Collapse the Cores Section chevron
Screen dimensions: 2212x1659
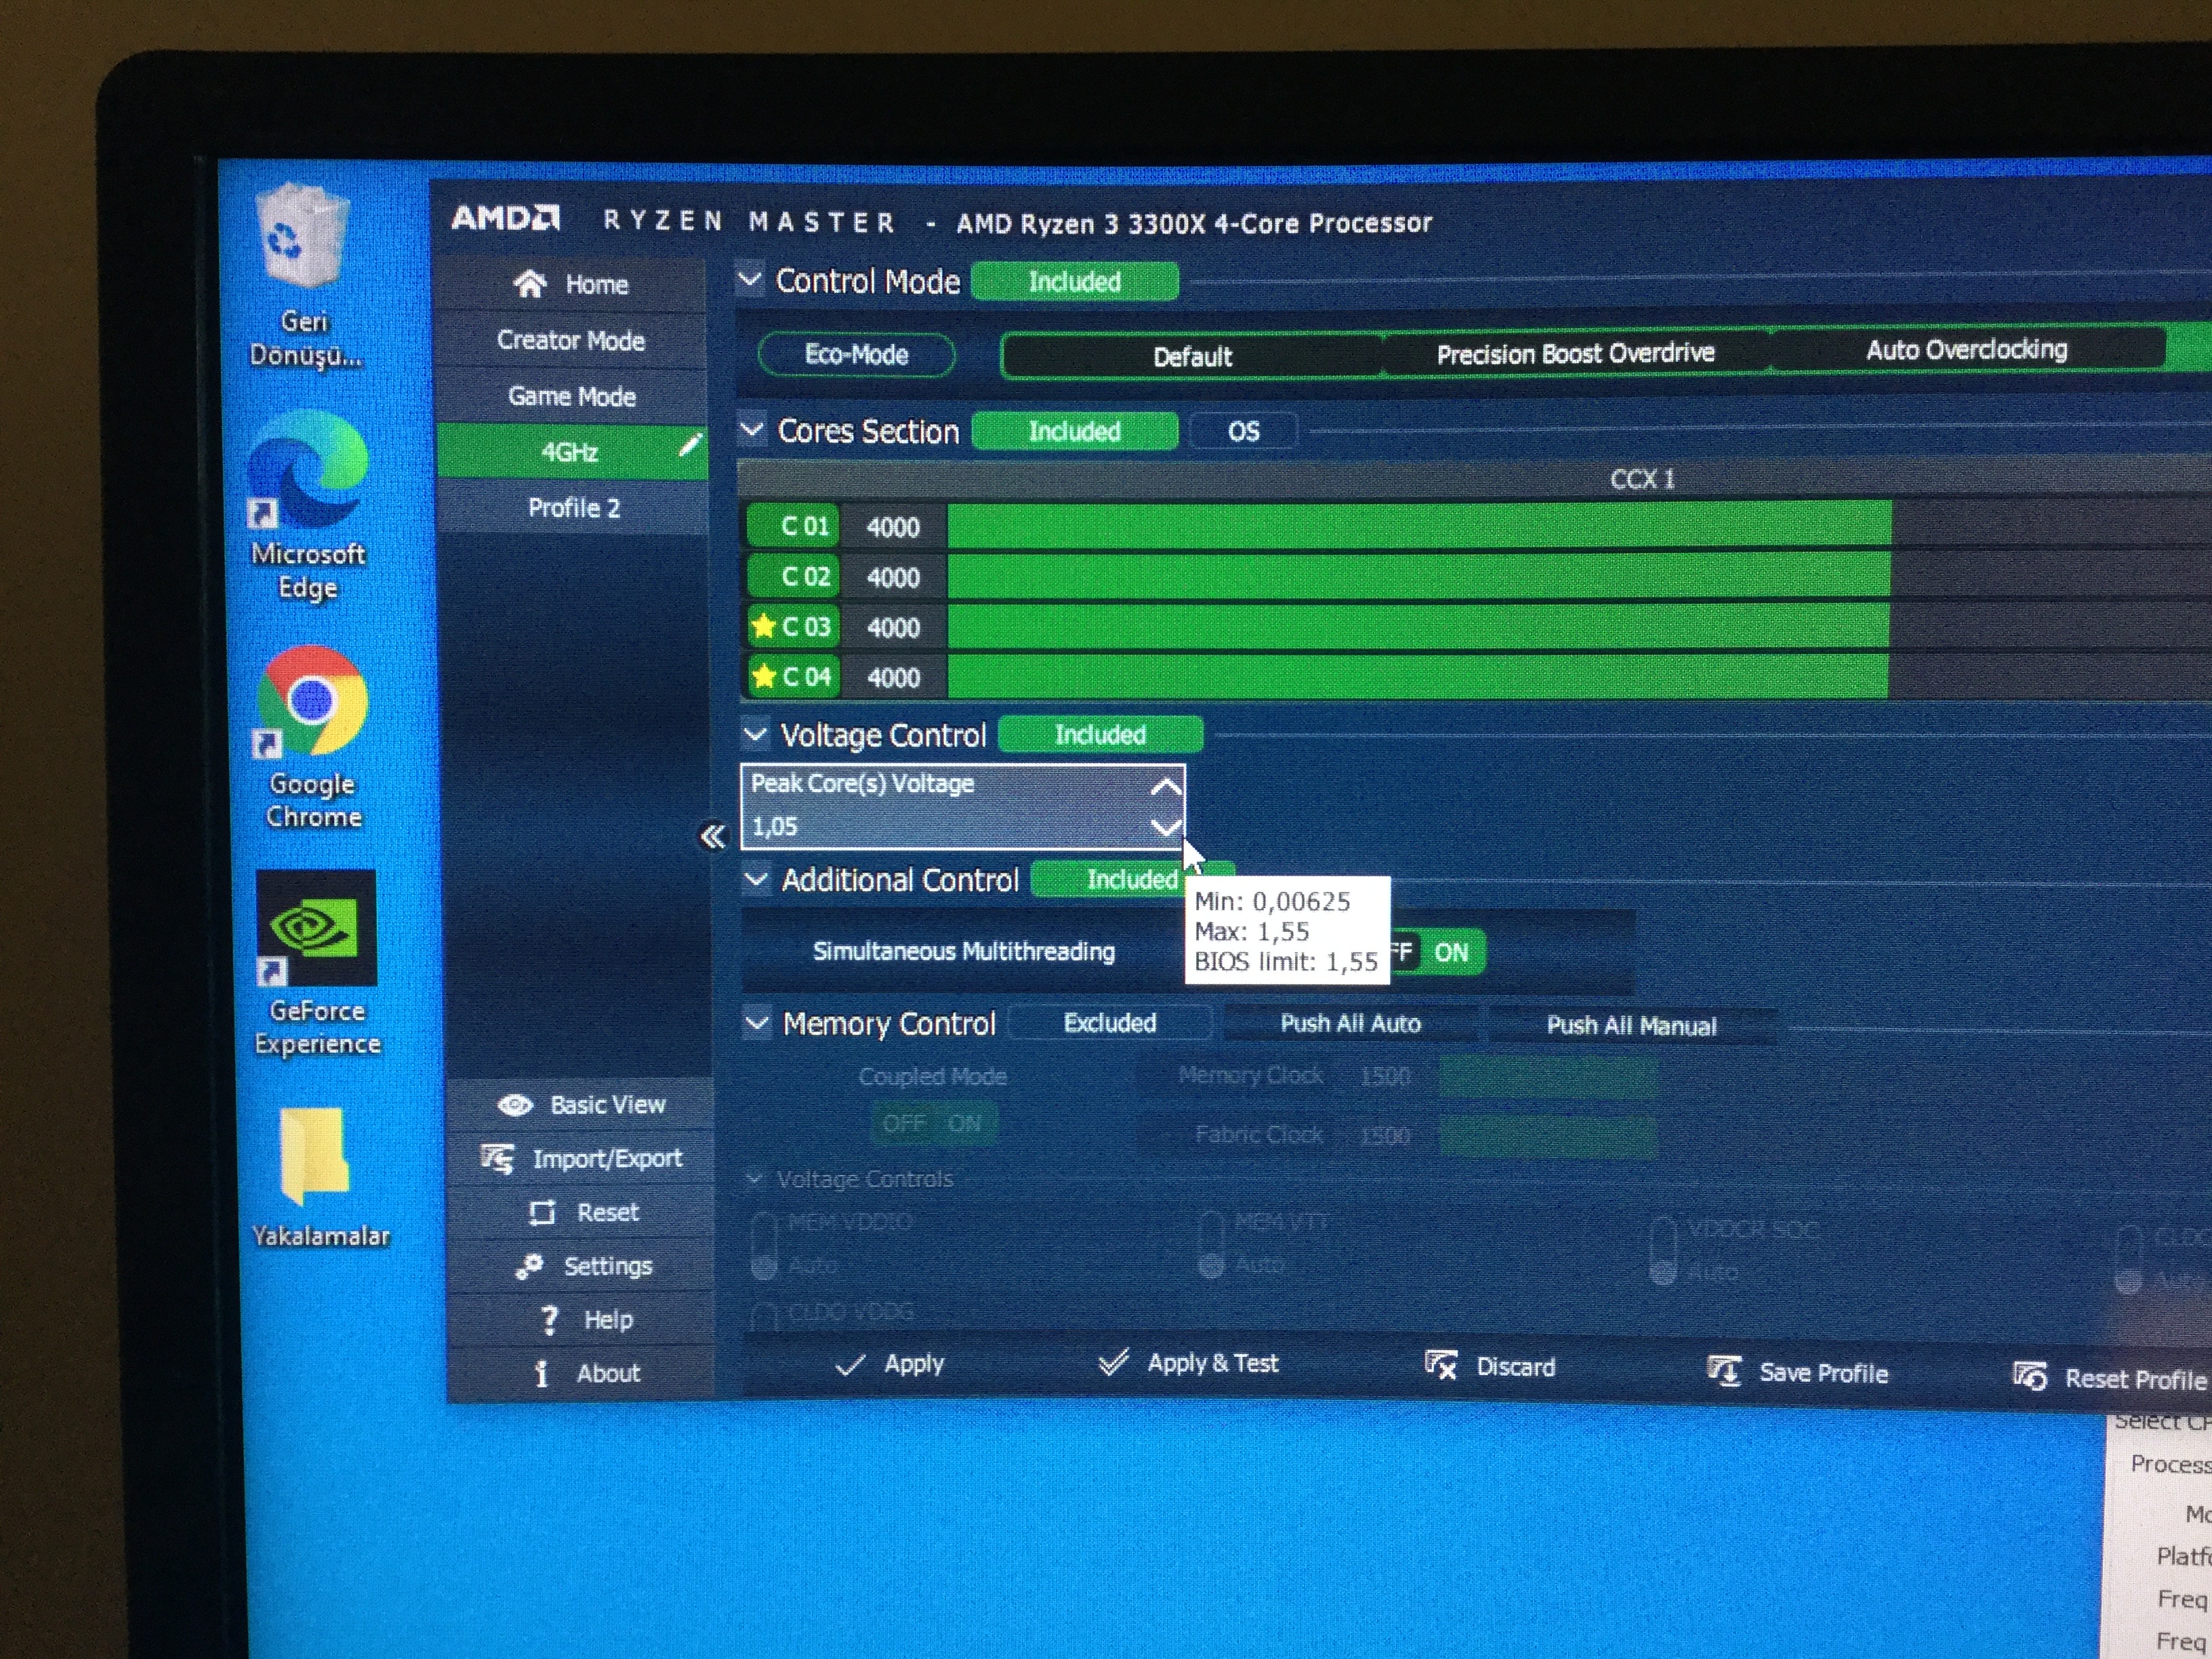pos(752,430)
